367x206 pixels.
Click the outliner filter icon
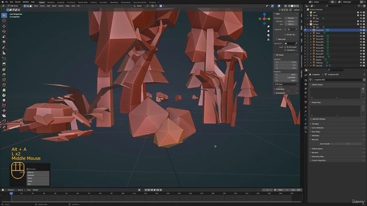pos(360,6)
